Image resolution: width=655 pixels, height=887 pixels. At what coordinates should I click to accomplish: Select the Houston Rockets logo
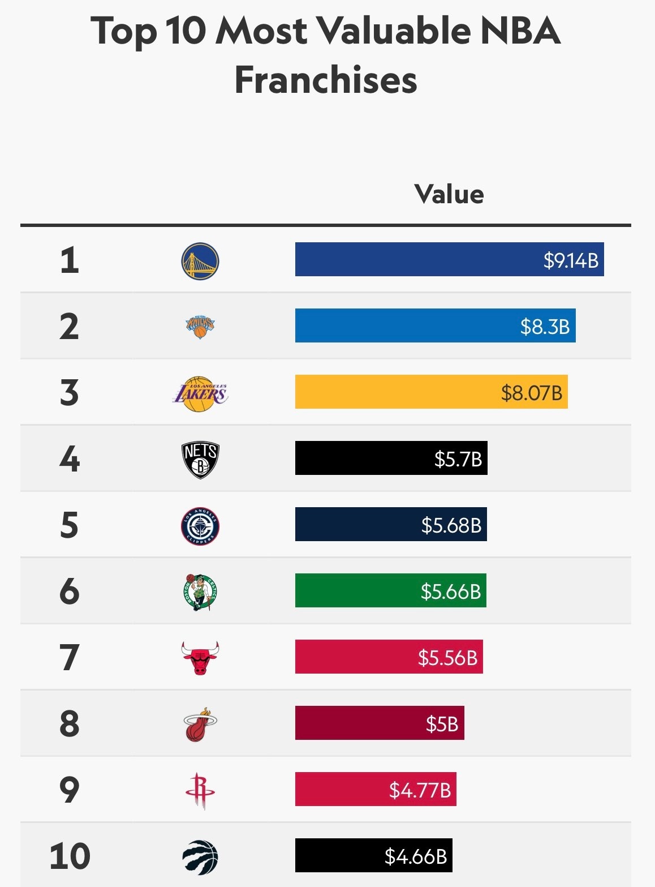tap(200, 791)
